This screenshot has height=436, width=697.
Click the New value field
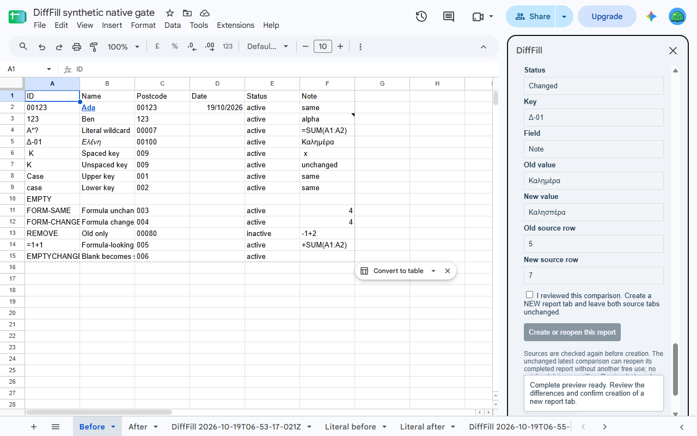[594, 212]
